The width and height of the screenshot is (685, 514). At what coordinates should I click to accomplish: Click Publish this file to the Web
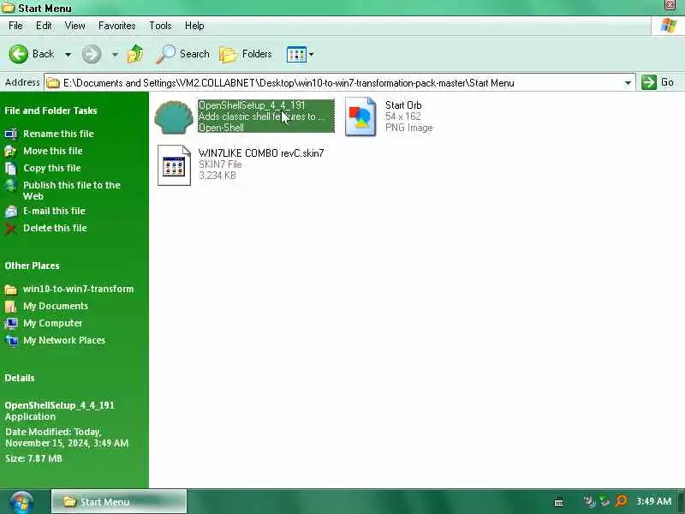[72, 190]
